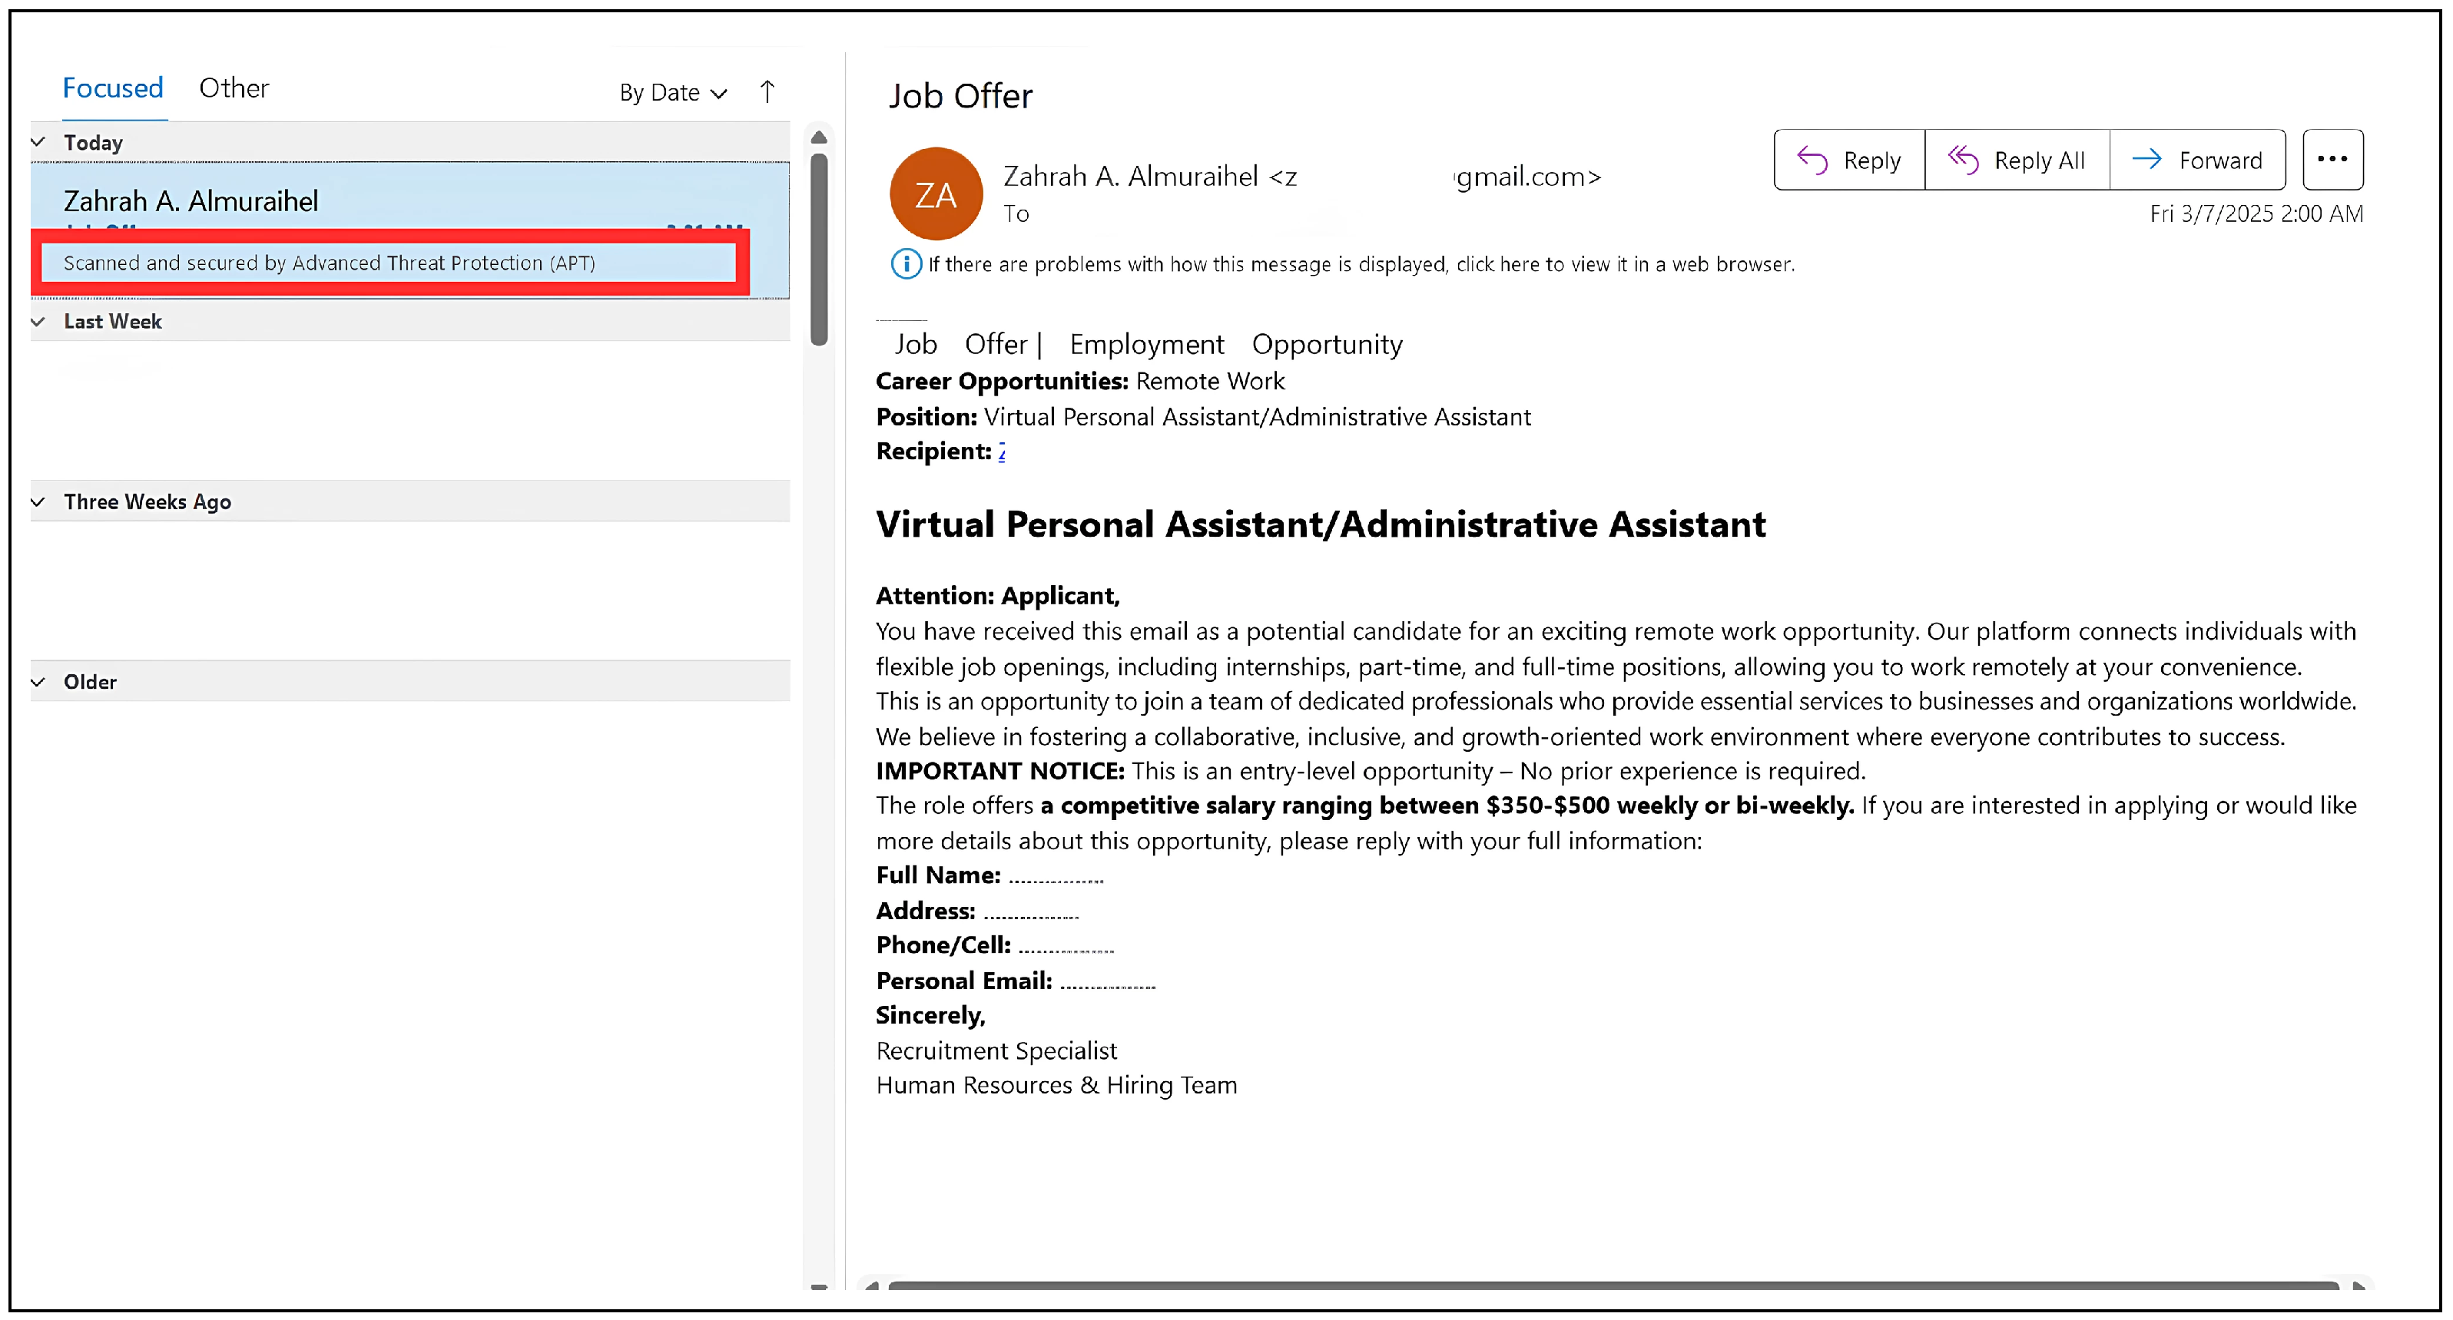The height and width of the screenshot is (1320, 2453).
Task: Collapse the Last Week group
Action: [38, 322]
